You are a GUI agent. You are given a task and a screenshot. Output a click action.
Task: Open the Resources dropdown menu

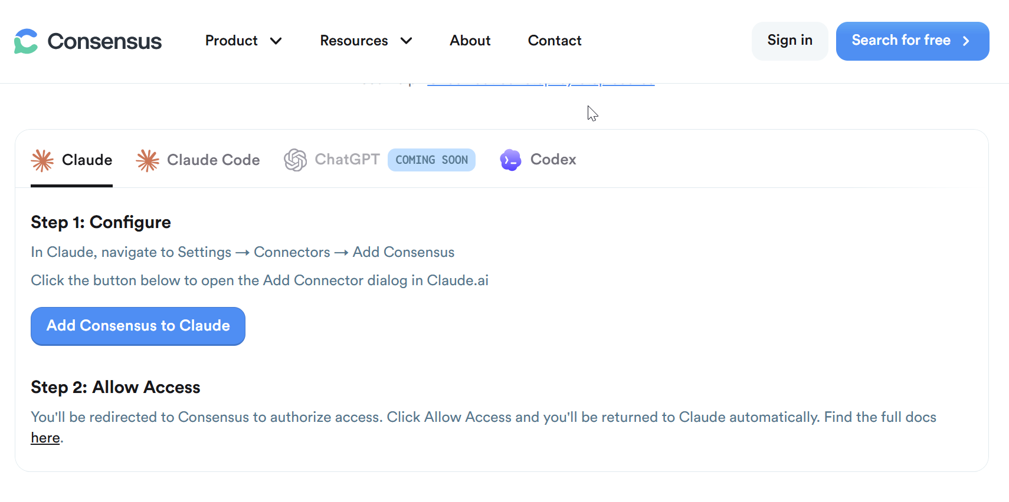366,41
